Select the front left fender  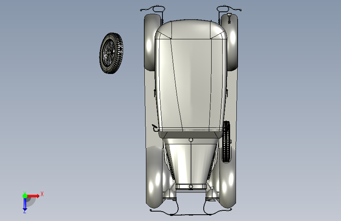[154, 177]
